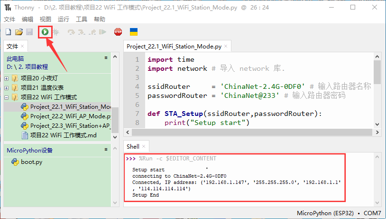This screenshot has height=219, width=386.
Task: Create a new file from toolbar
Action: pyautogui.click(x=8, y=32)
